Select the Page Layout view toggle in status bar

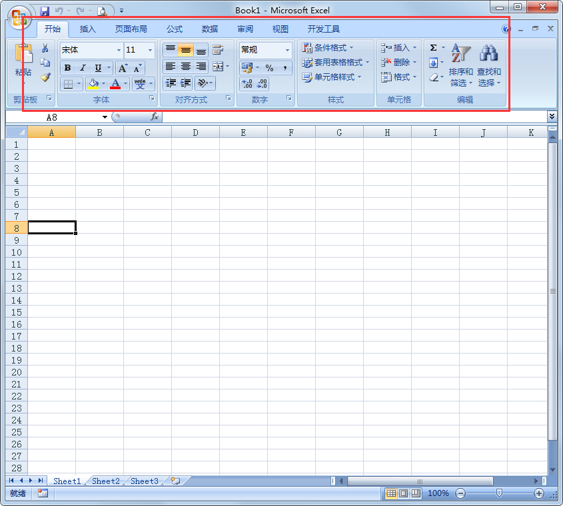(403, 493)
